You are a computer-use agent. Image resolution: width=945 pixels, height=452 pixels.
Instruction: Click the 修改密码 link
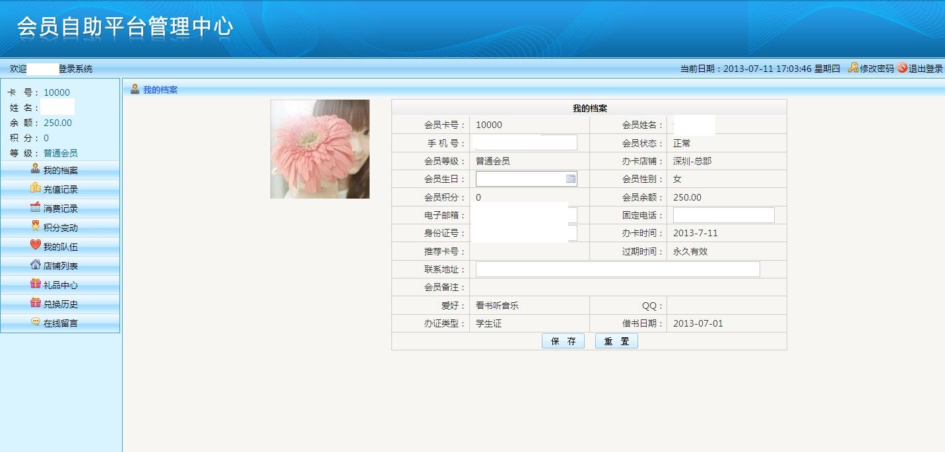tap(876, 69)
